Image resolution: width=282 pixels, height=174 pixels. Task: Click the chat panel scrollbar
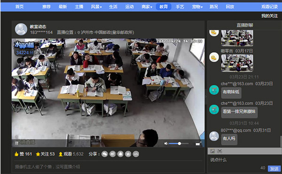coord(281,142)
